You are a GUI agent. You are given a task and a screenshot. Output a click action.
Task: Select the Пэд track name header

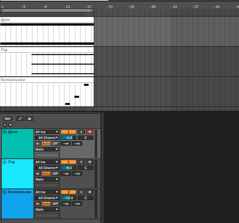tap(17, 174)
